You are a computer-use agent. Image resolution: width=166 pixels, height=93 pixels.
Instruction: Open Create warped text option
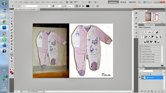93,6
